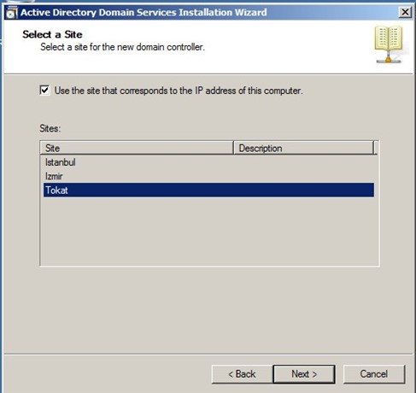Click the wizard title bar icon

[12, 12]
